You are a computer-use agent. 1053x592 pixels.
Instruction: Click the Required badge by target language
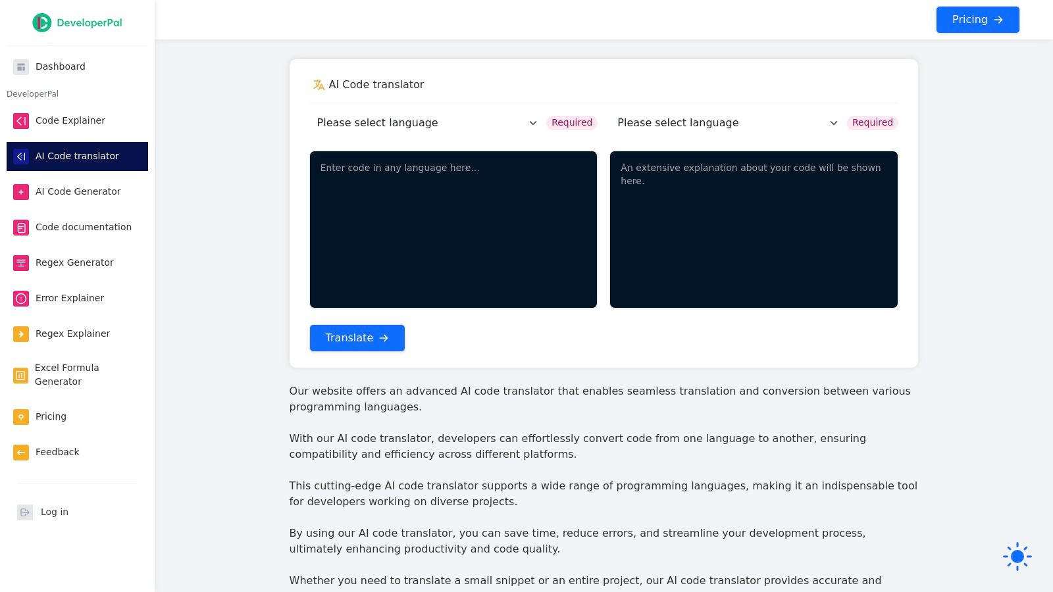click(x=873, y=123)
